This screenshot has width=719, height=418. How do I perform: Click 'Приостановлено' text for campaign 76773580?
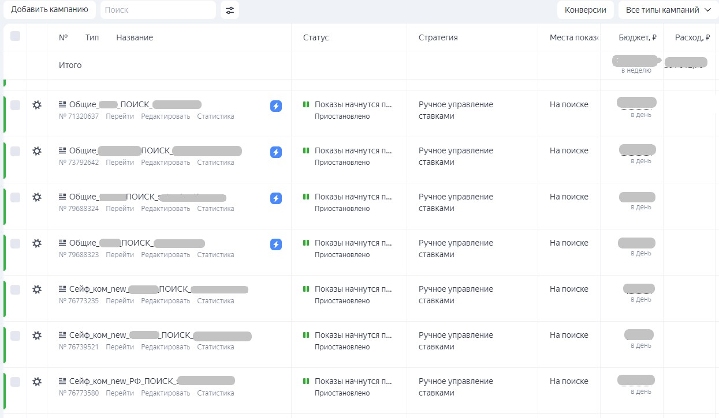click(x=342, y=393)
